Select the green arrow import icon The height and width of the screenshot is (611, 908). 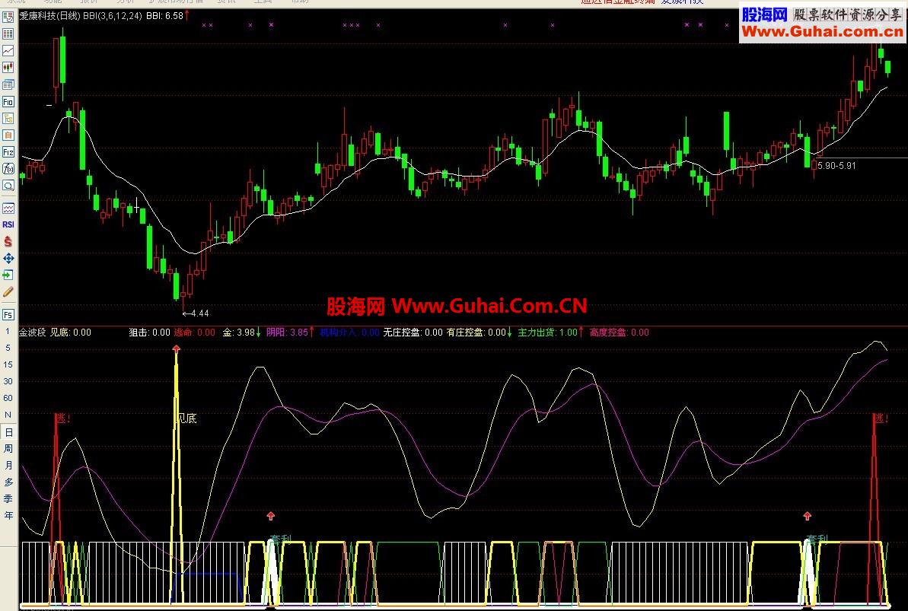(8, 275)
